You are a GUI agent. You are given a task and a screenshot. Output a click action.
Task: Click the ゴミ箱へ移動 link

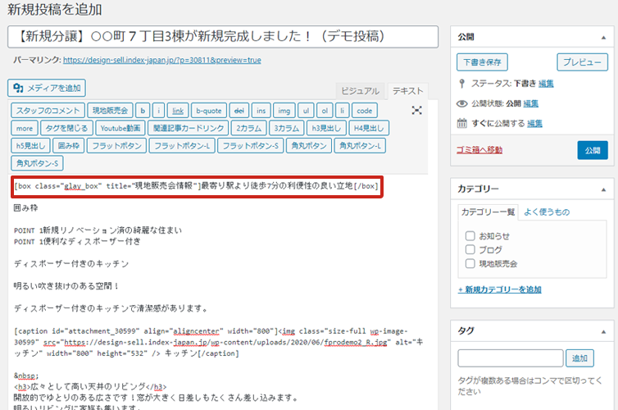point(479,150)
